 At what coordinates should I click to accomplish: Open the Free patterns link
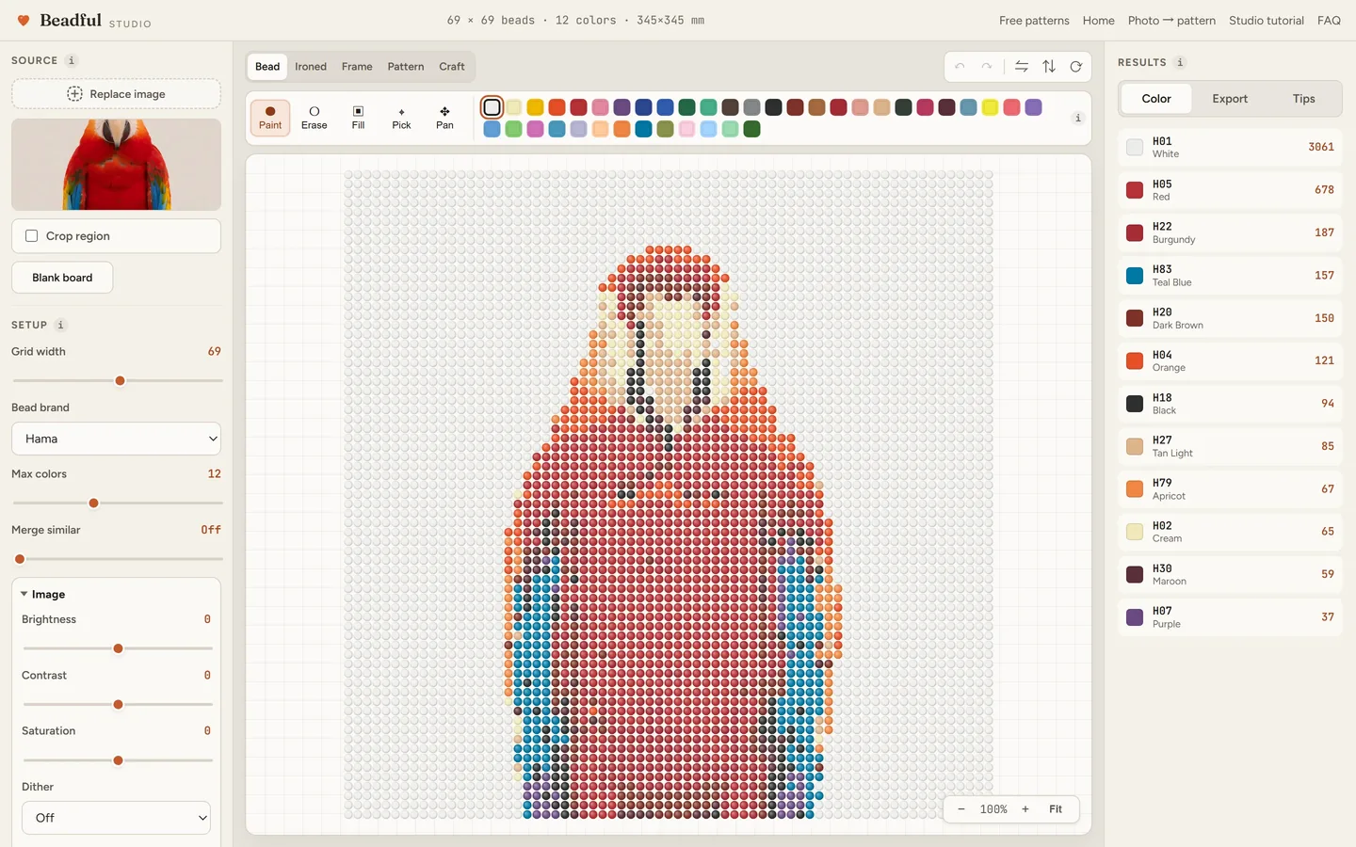click(1034, 21)
